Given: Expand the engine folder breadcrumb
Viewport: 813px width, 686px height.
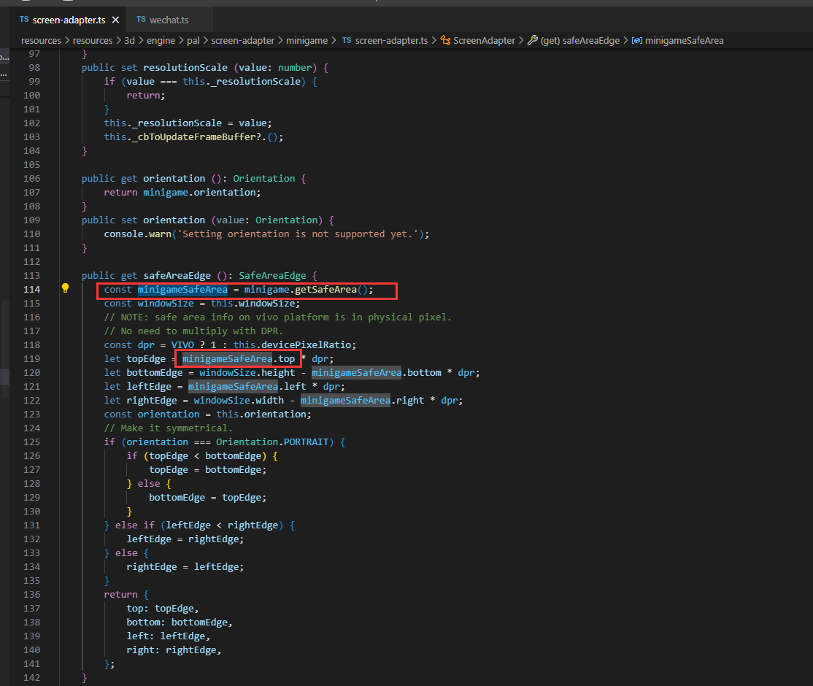Looking at the screenshot, I should coord(161,40).
